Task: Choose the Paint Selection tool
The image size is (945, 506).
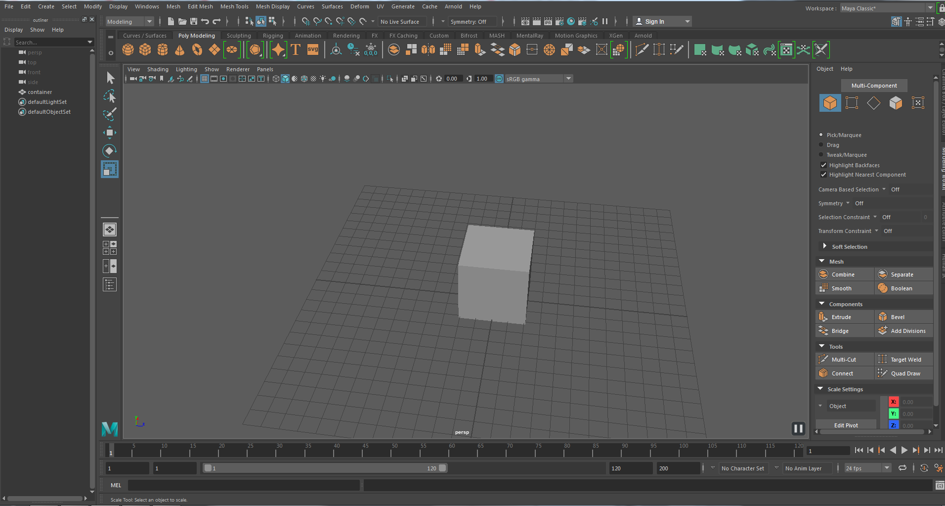Action: click(110, 114)
